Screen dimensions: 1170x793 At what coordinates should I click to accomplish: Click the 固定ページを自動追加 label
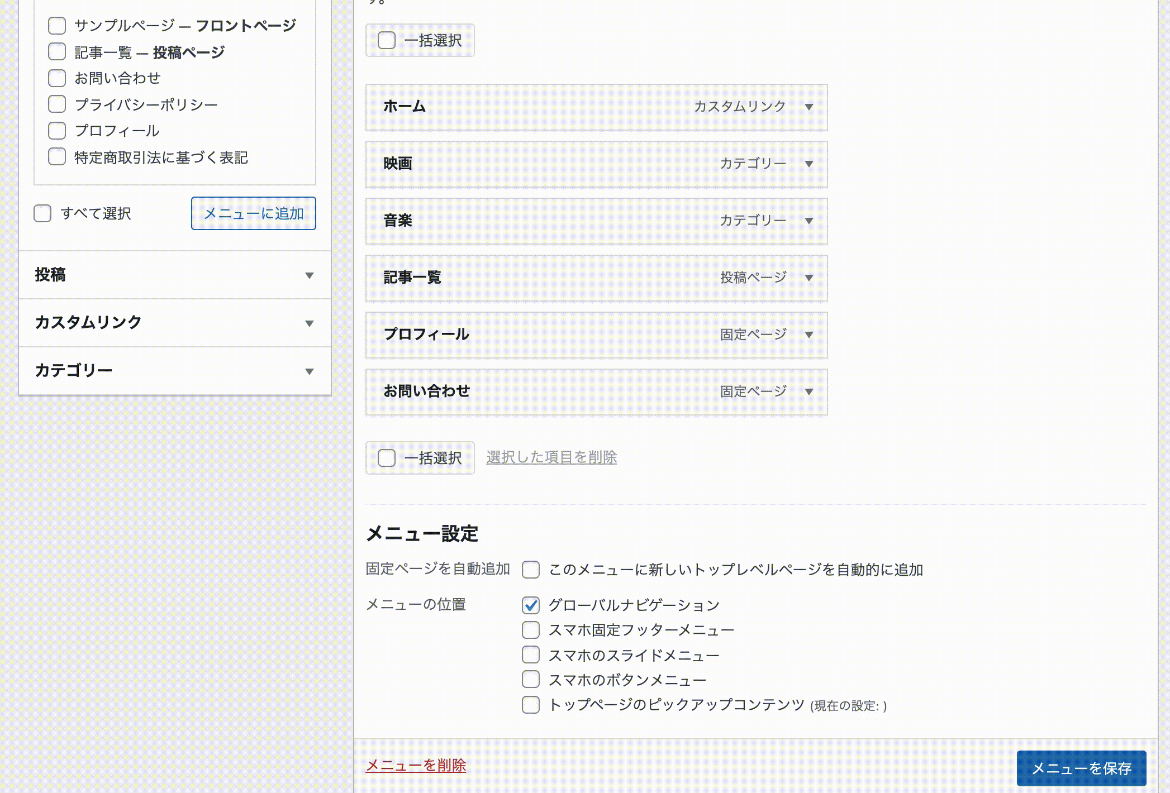click(437, 569)
